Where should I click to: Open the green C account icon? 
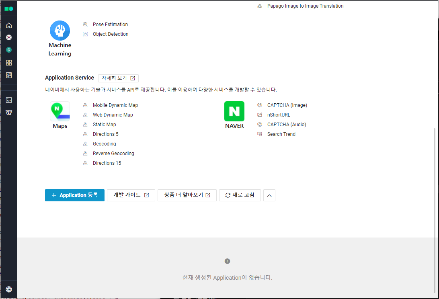9,50
